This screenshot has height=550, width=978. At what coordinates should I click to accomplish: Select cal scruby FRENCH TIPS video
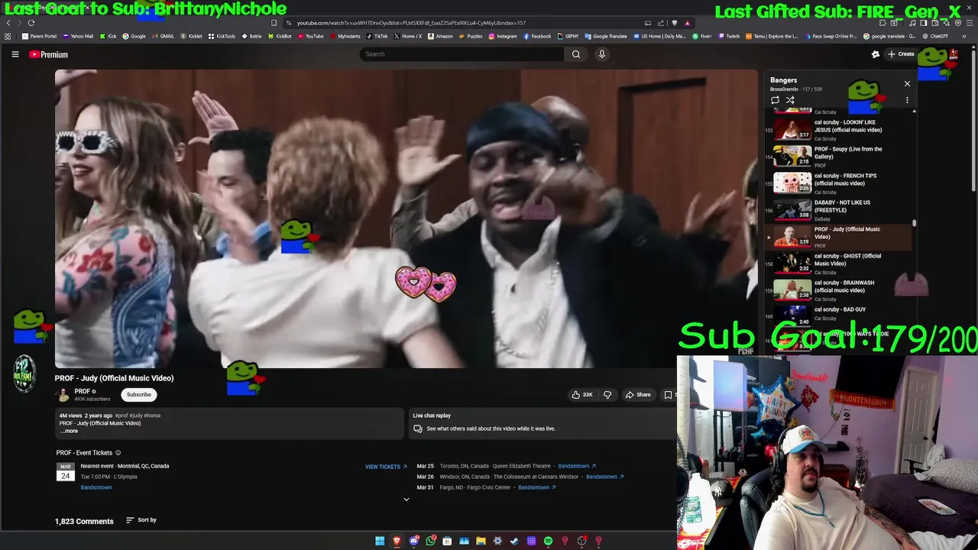pos(839,183)
